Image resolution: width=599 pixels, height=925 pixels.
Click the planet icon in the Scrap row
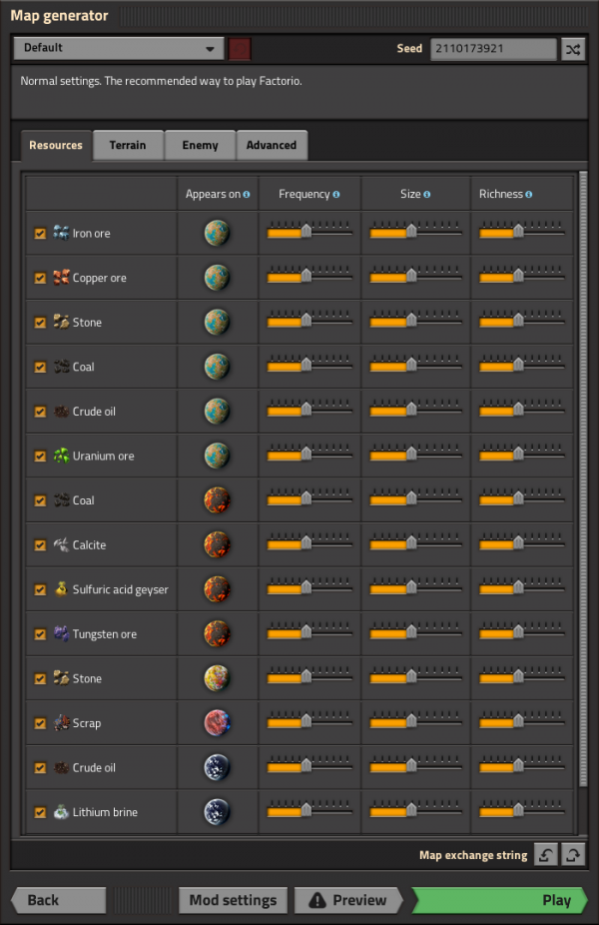(x=217, y=722)
